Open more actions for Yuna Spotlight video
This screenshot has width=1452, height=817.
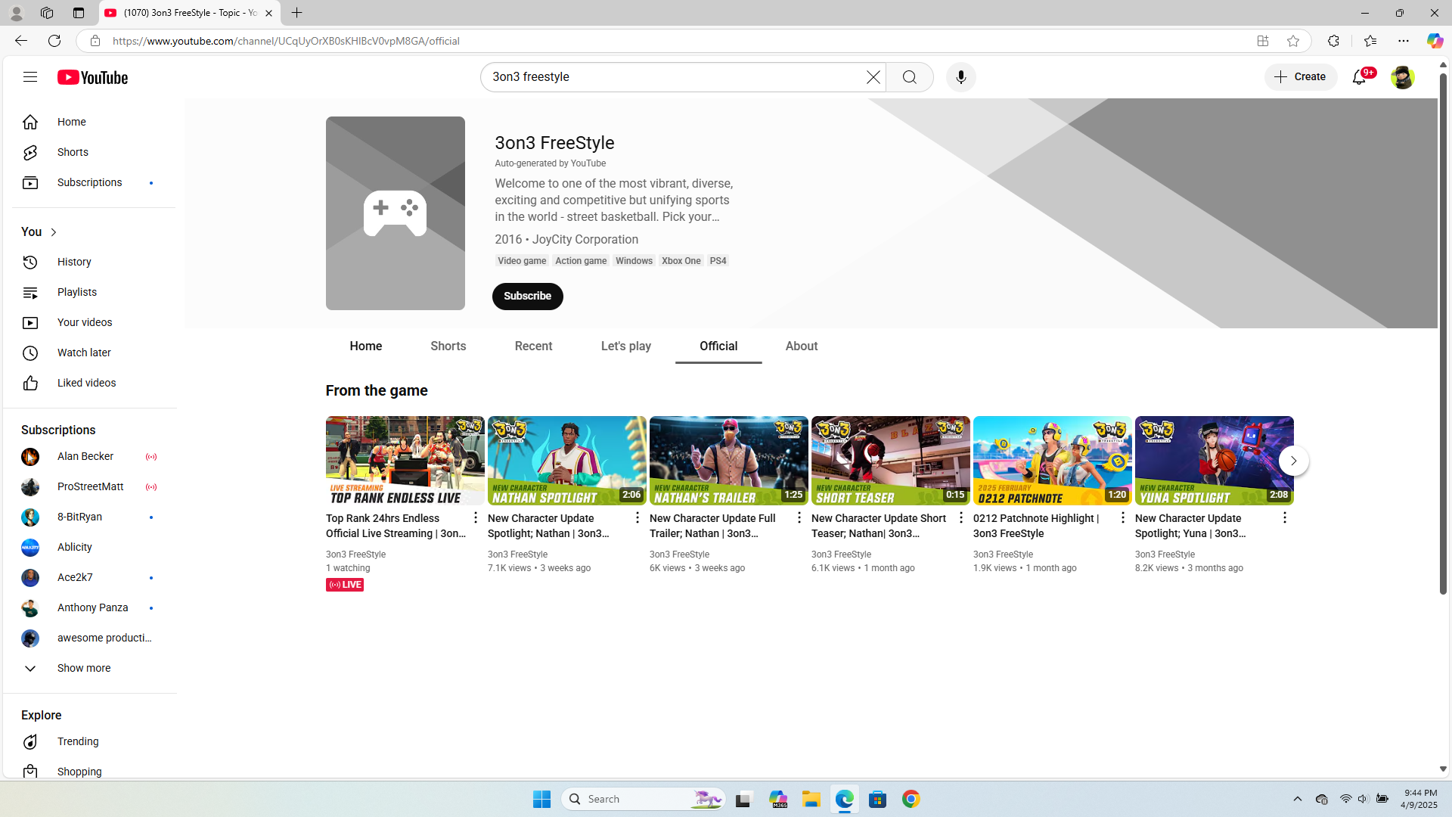click(1285, 517)
